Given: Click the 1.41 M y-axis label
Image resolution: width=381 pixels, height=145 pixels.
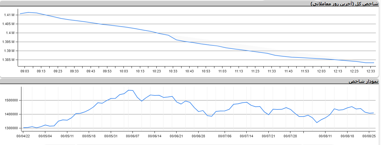Looking at the screenshot, I should click(x=9, y=15).
